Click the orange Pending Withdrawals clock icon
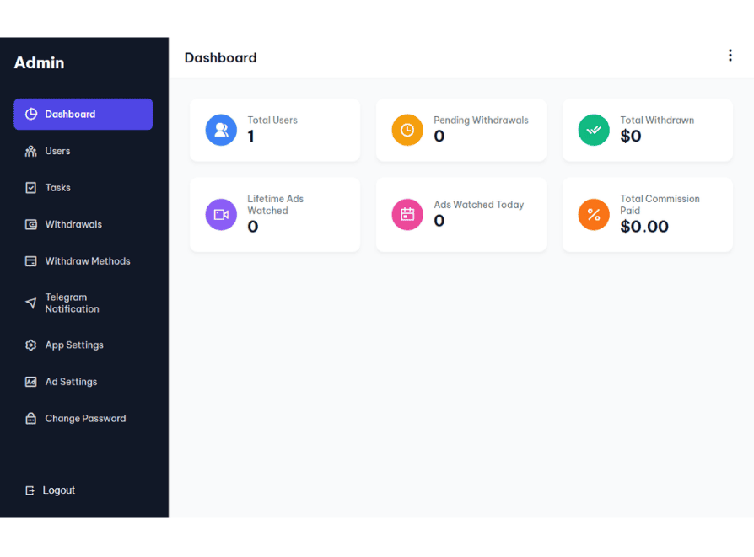Image resolution: width=754 pixels, height=557 pixels. click(x=407, y=130)
